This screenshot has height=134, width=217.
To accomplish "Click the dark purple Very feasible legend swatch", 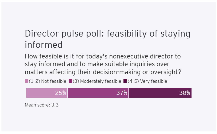I will tap(125, 81).
